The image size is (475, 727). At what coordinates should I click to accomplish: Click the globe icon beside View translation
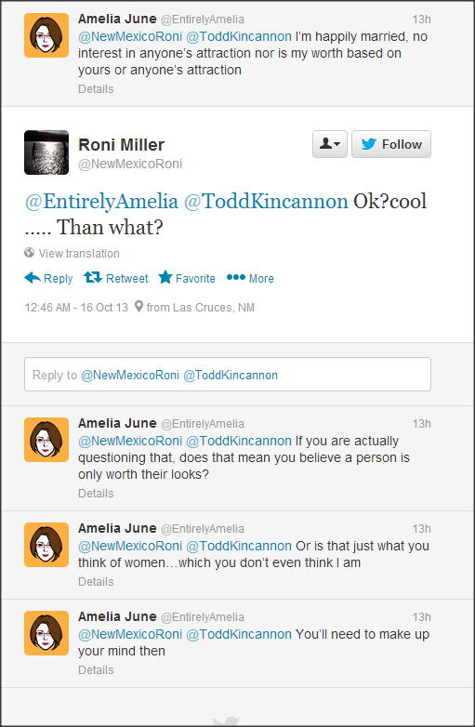(29, 253)
